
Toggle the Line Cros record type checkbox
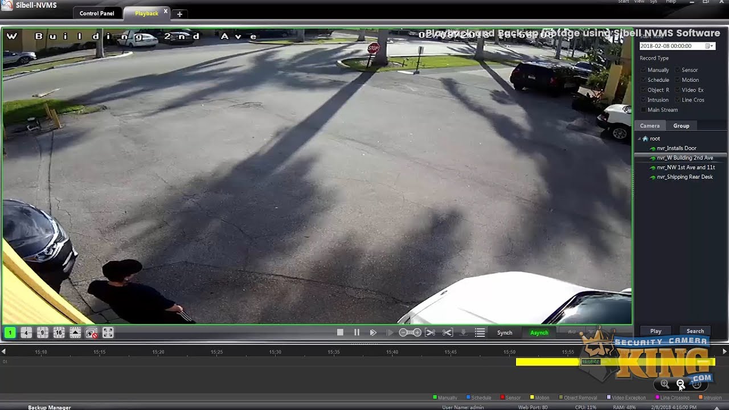(678, 100)
